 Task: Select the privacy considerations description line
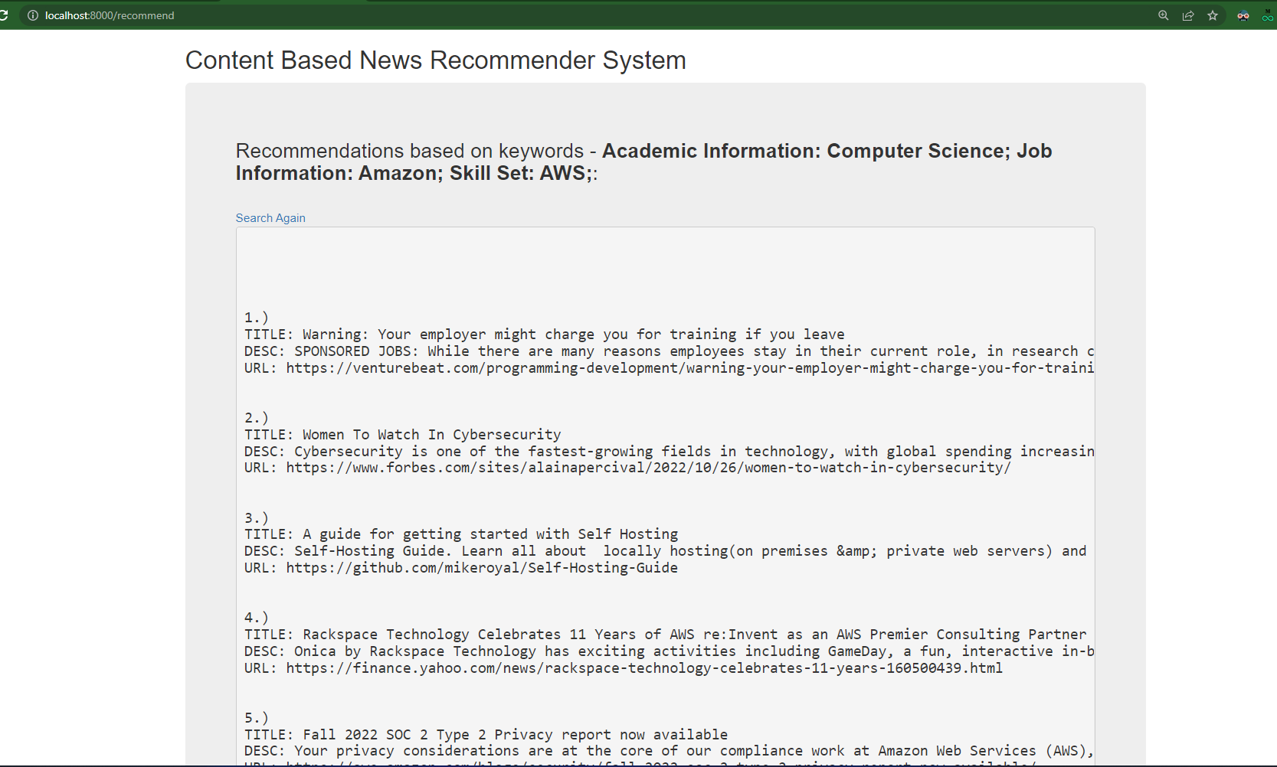669,752
